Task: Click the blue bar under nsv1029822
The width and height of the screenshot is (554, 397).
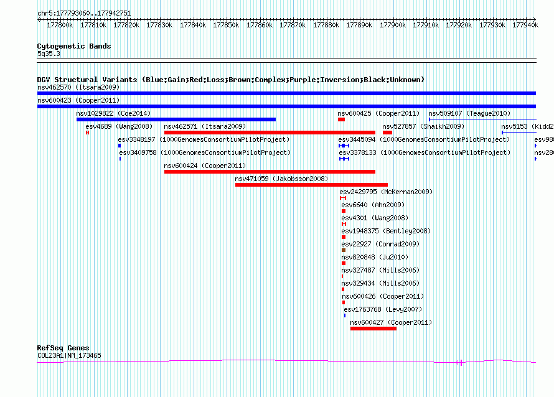Action: 176,119
